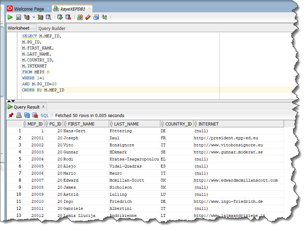This screenshot has width=307, height=231.
Task: Click the To Upper/Lower case Aa icon
Action: tap(104, 17)
